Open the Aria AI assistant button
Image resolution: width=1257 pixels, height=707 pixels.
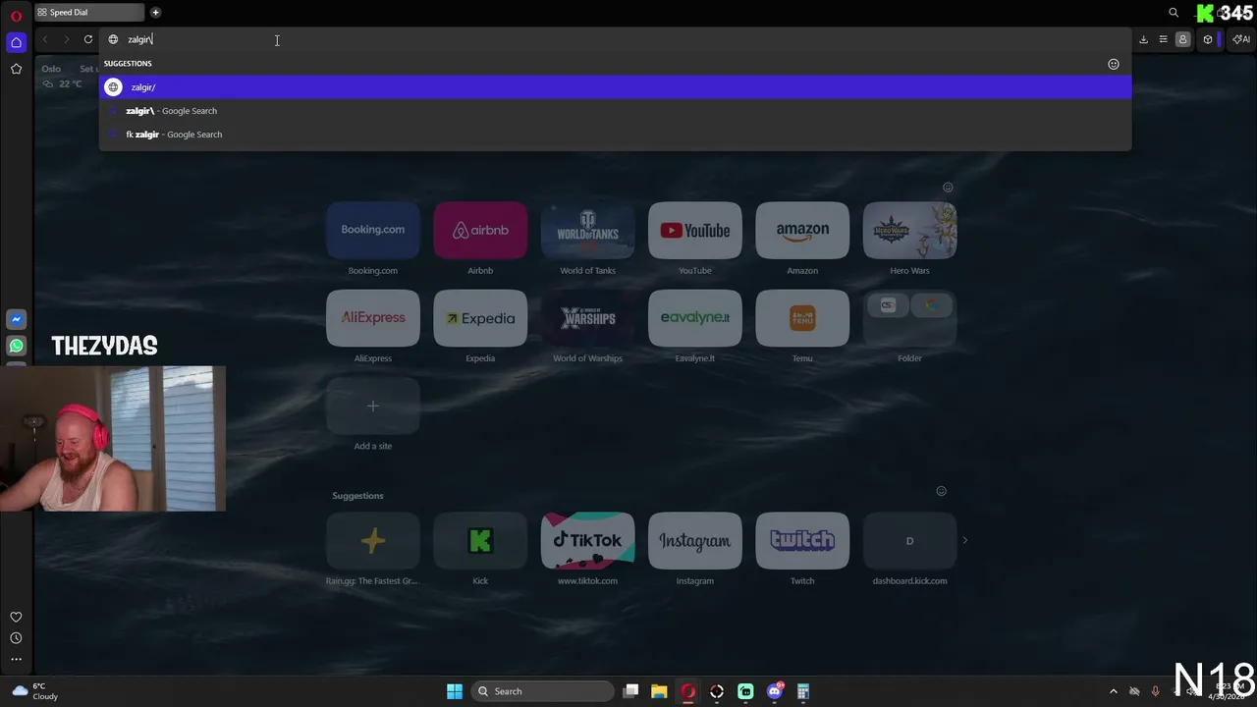1241,39
